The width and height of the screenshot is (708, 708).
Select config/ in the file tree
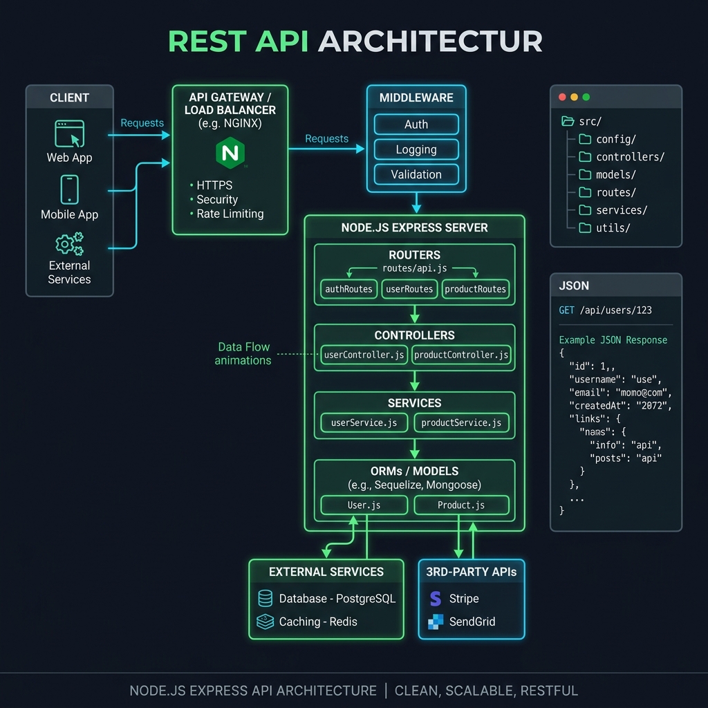[x=608, y=139]
